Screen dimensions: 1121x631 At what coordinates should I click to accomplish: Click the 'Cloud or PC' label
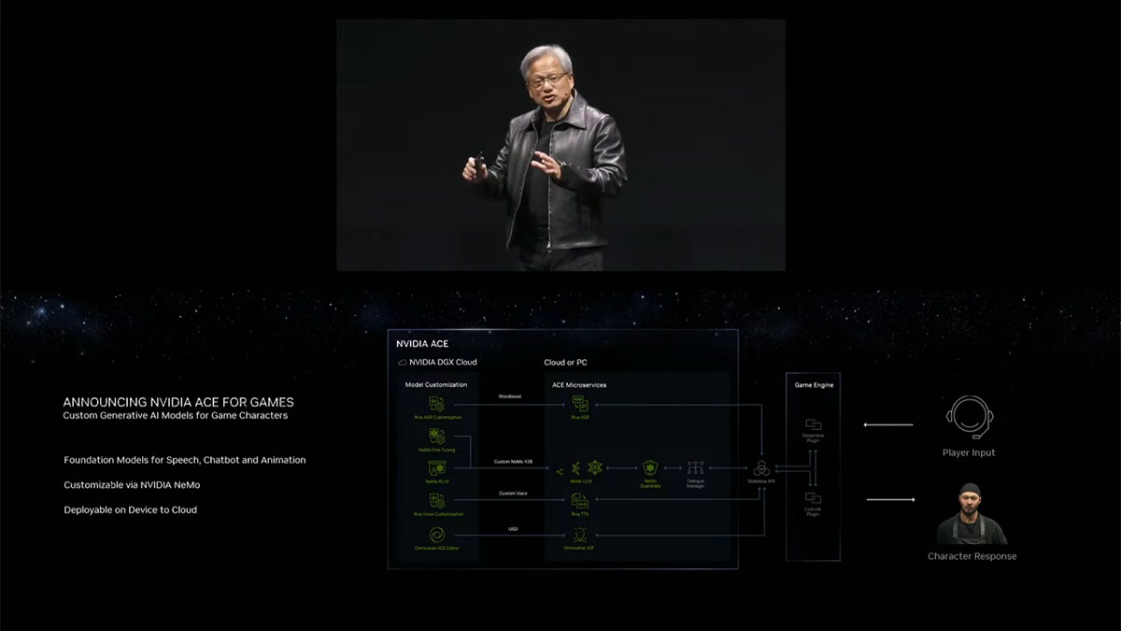point(566,362)
